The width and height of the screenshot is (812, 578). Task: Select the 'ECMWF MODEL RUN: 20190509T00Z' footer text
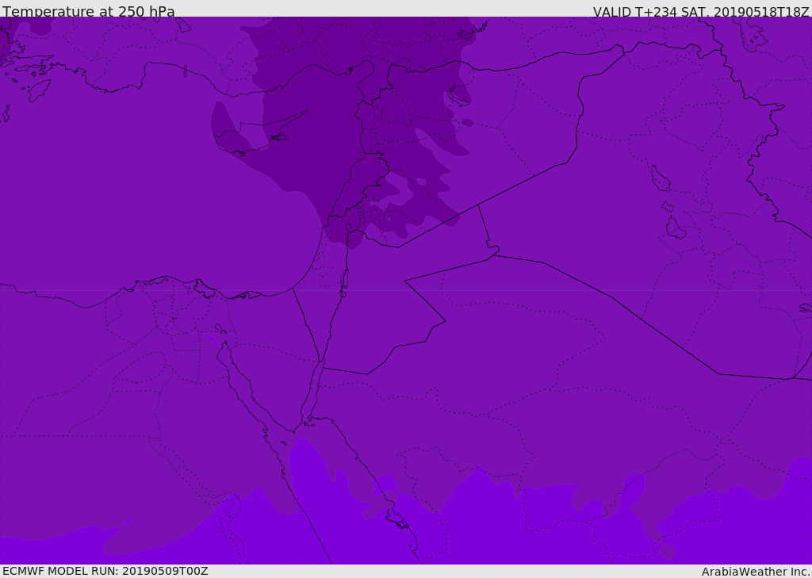pyautogui.click(x=105, y=572)
